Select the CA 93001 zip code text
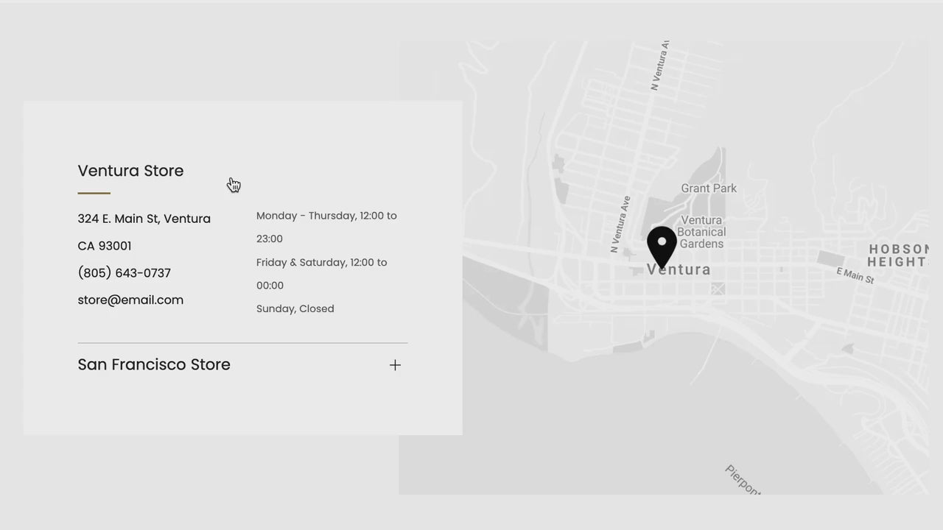Screen dimensions: 943x530 click(105, 246)
